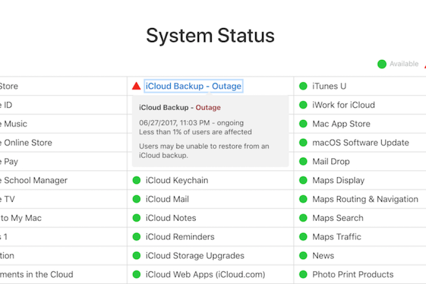Click green dot beside iCloud Storage Upgrades

point(136,255)
